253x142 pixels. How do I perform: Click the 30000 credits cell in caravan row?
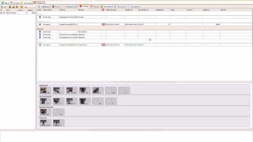tap(211, 24)
